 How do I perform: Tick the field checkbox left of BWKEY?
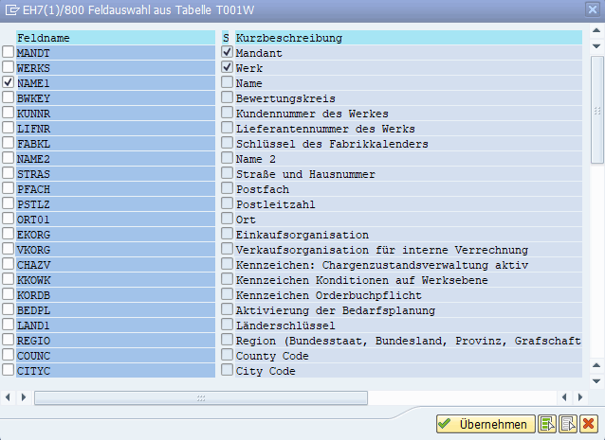pos(9,97)
